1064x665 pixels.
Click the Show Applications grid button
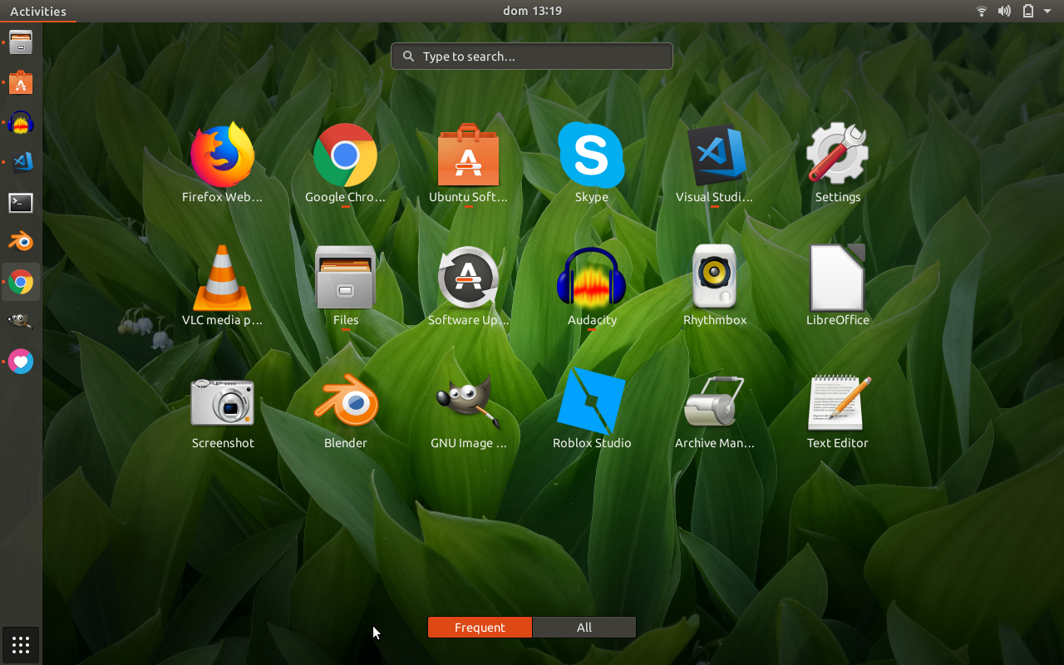click(x=21, y=644)
